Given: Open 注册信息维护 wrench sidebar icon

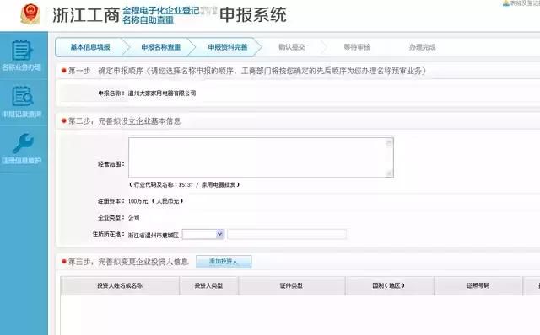Looking at the screenshot, I should click(x=23, y=143).
